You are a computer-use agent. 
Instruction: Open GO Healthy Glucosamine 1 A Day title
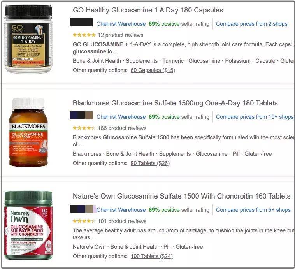tap(148, 10)
